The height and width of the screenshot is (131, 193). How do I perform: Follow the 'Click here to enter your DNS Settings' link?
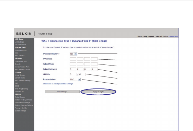pos(58,84)
